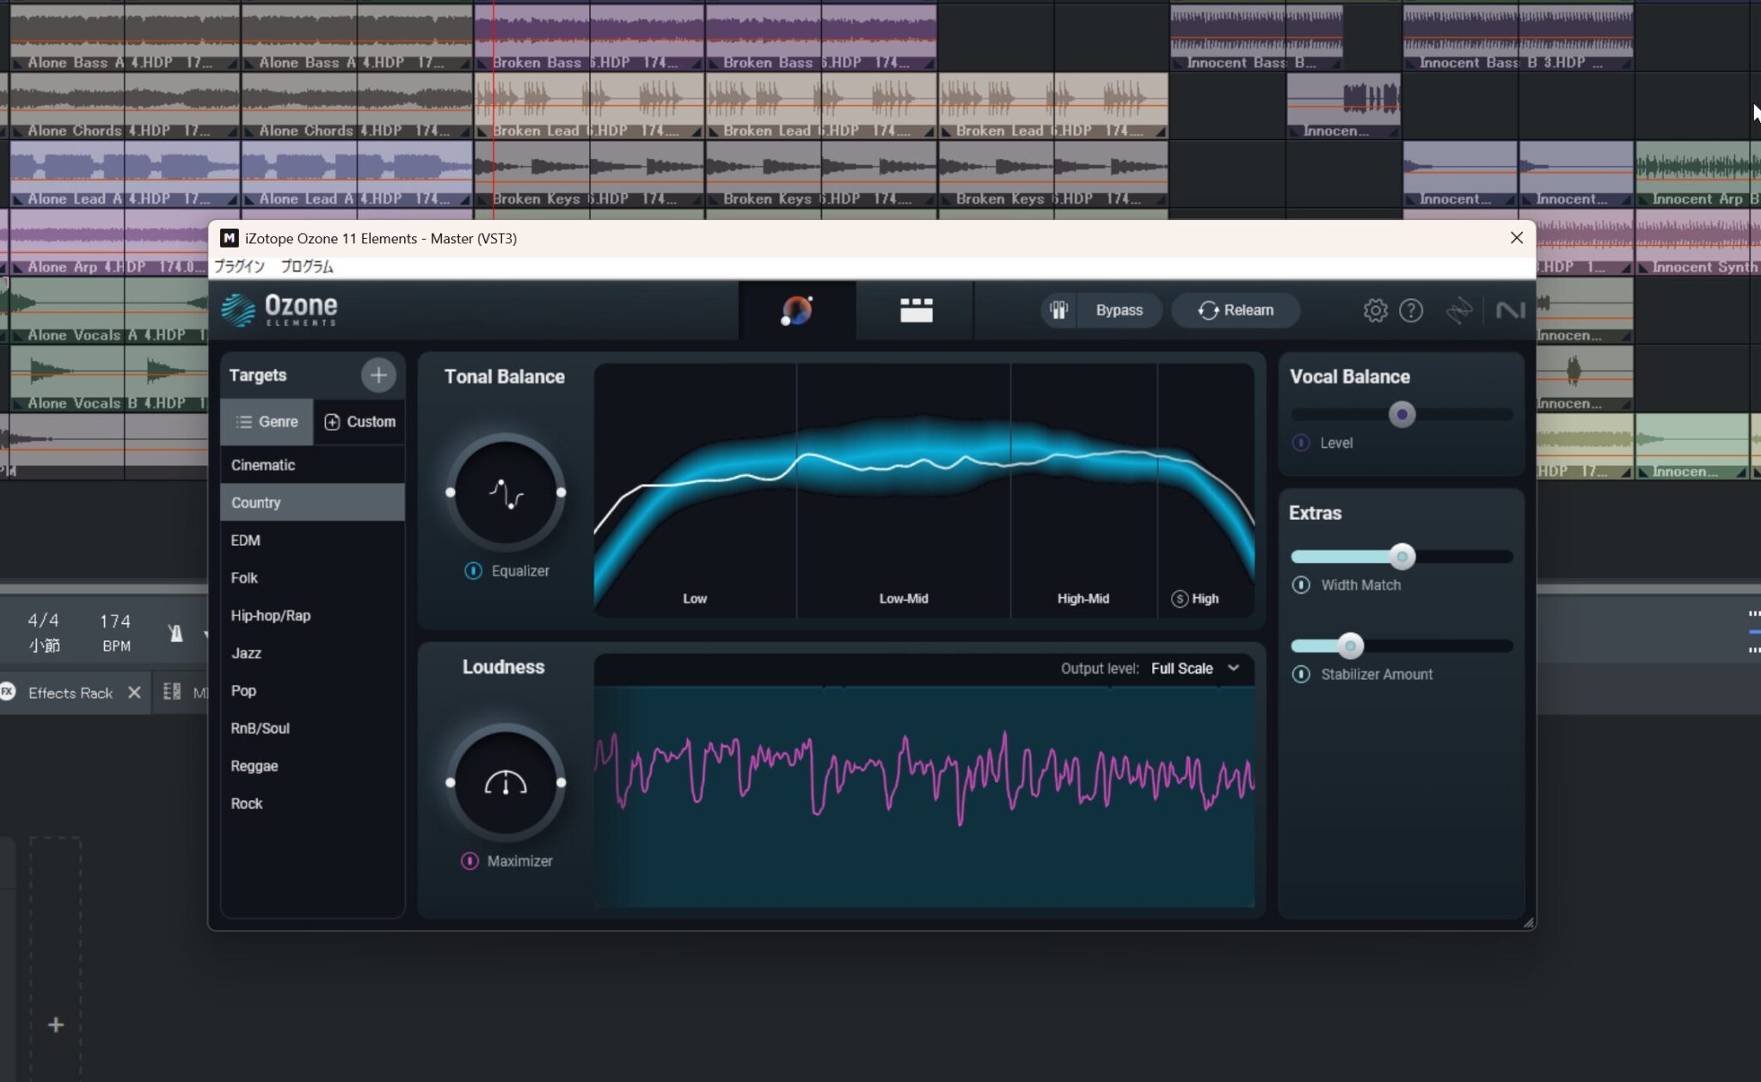Open the プラグイン menu

(x=240, y=266)
